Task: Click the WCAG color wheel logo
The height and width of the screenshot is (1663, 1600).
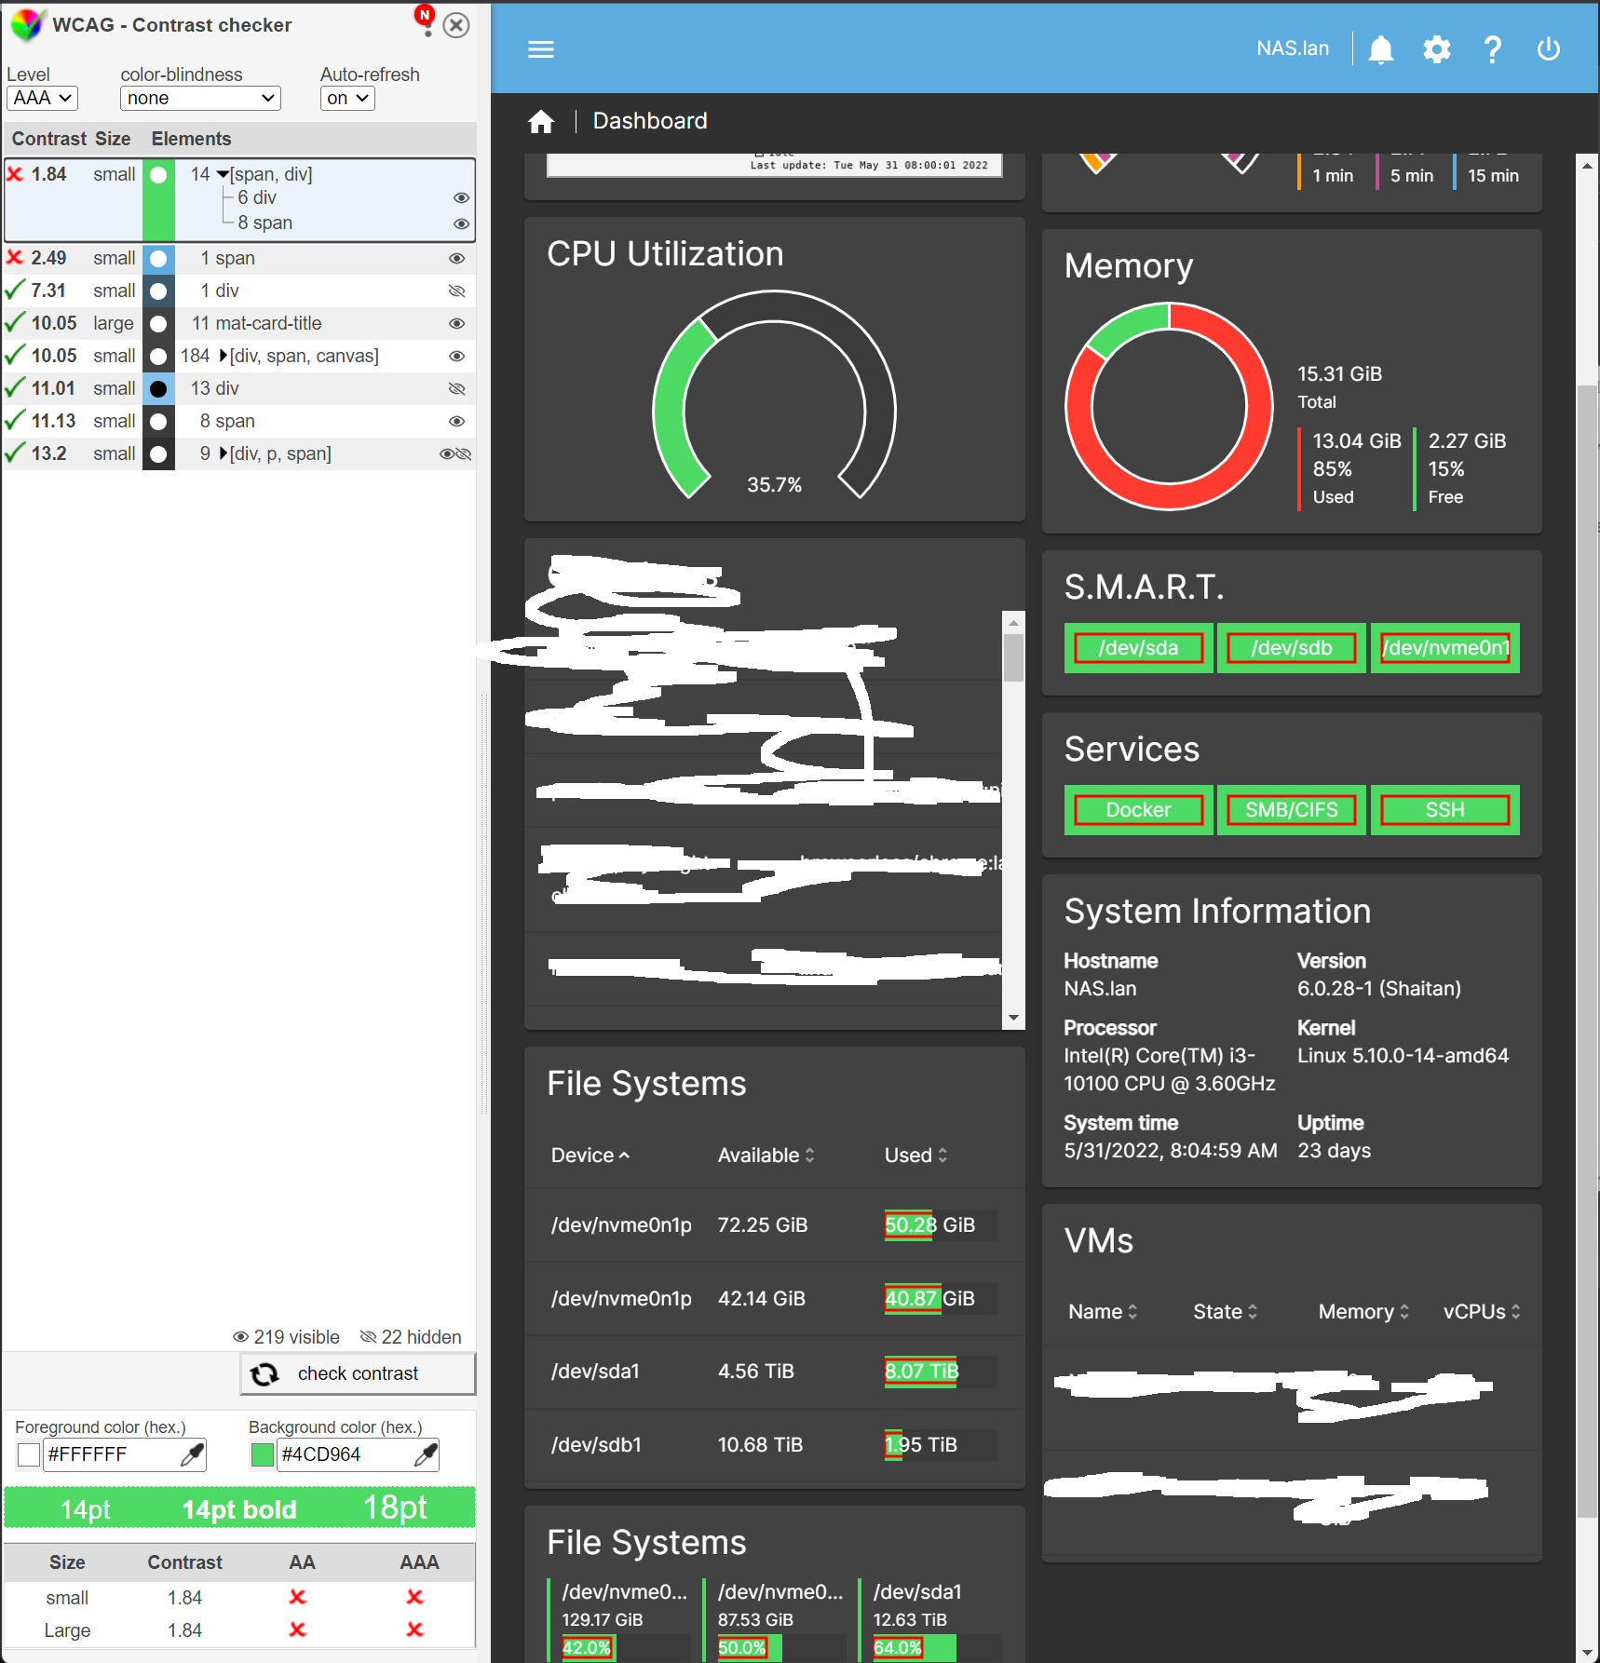Action: click(27, 25)
